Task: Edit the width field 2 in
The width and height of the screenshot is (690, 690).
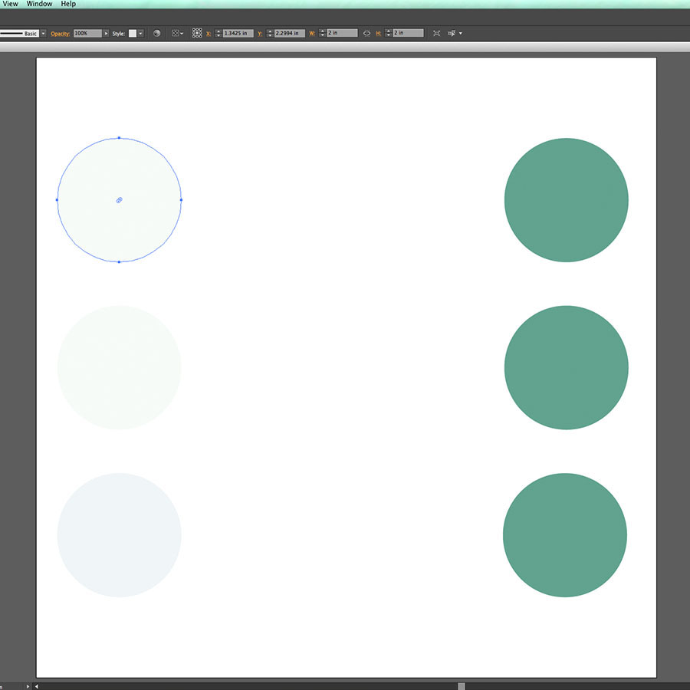Action: tap(342, 33)
